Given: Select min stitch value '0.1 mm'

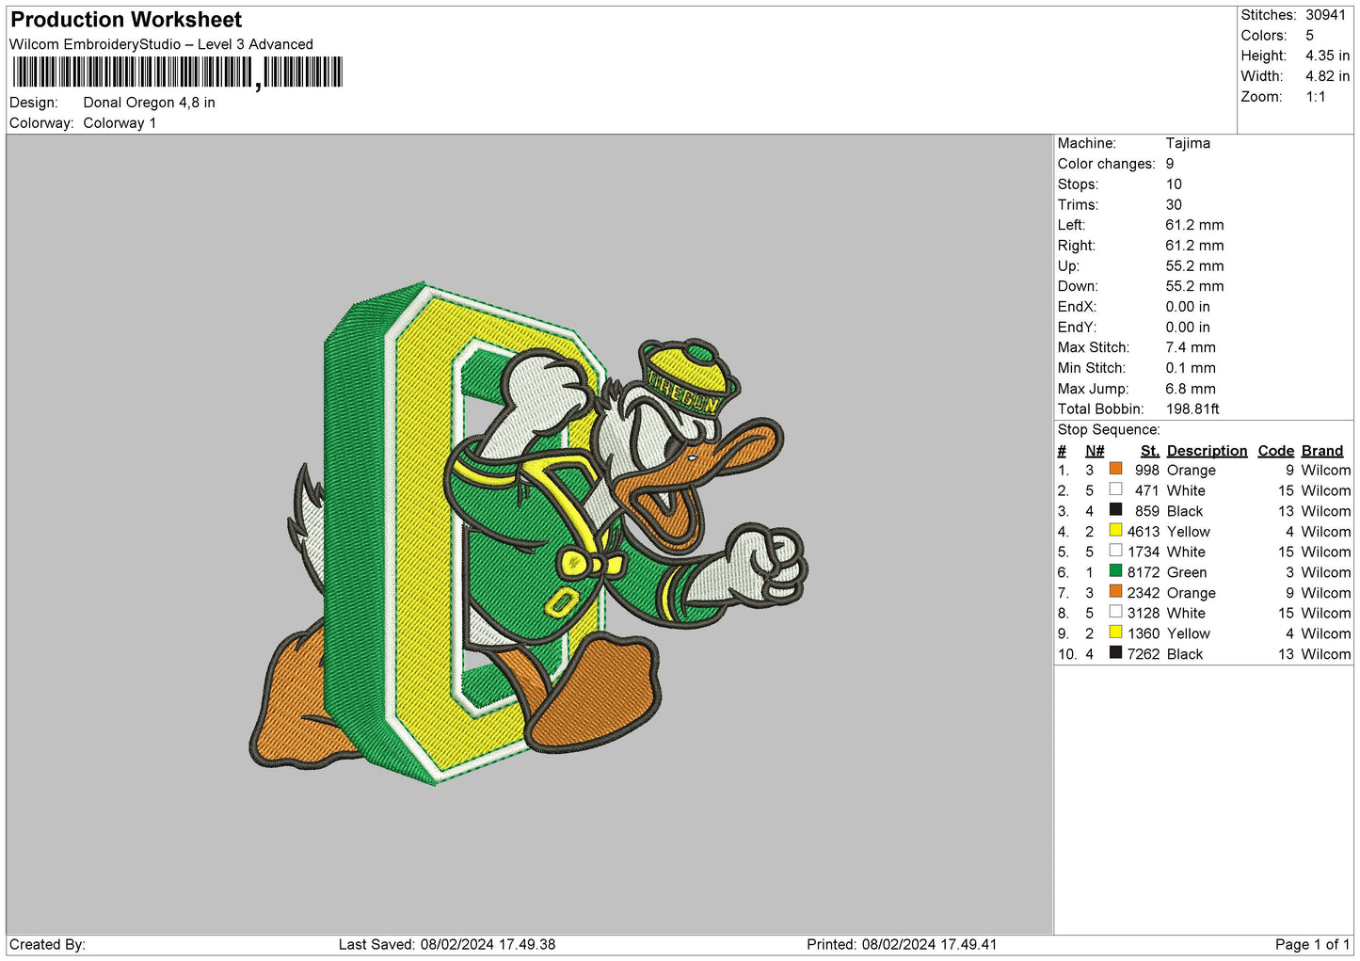Looking at the screenshot, I should [1191, 368].
